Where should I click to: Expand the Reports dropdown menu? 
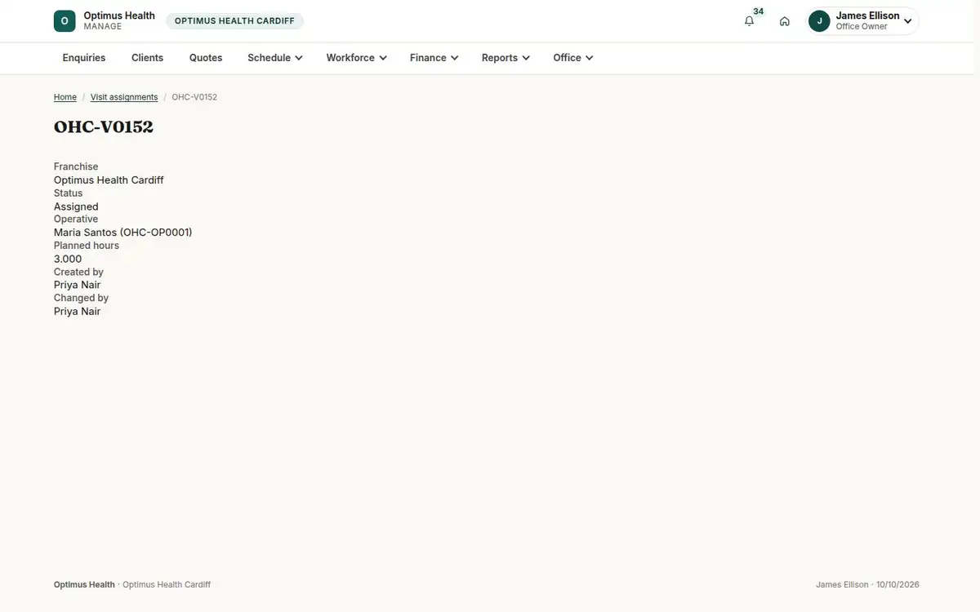(506, 58)
